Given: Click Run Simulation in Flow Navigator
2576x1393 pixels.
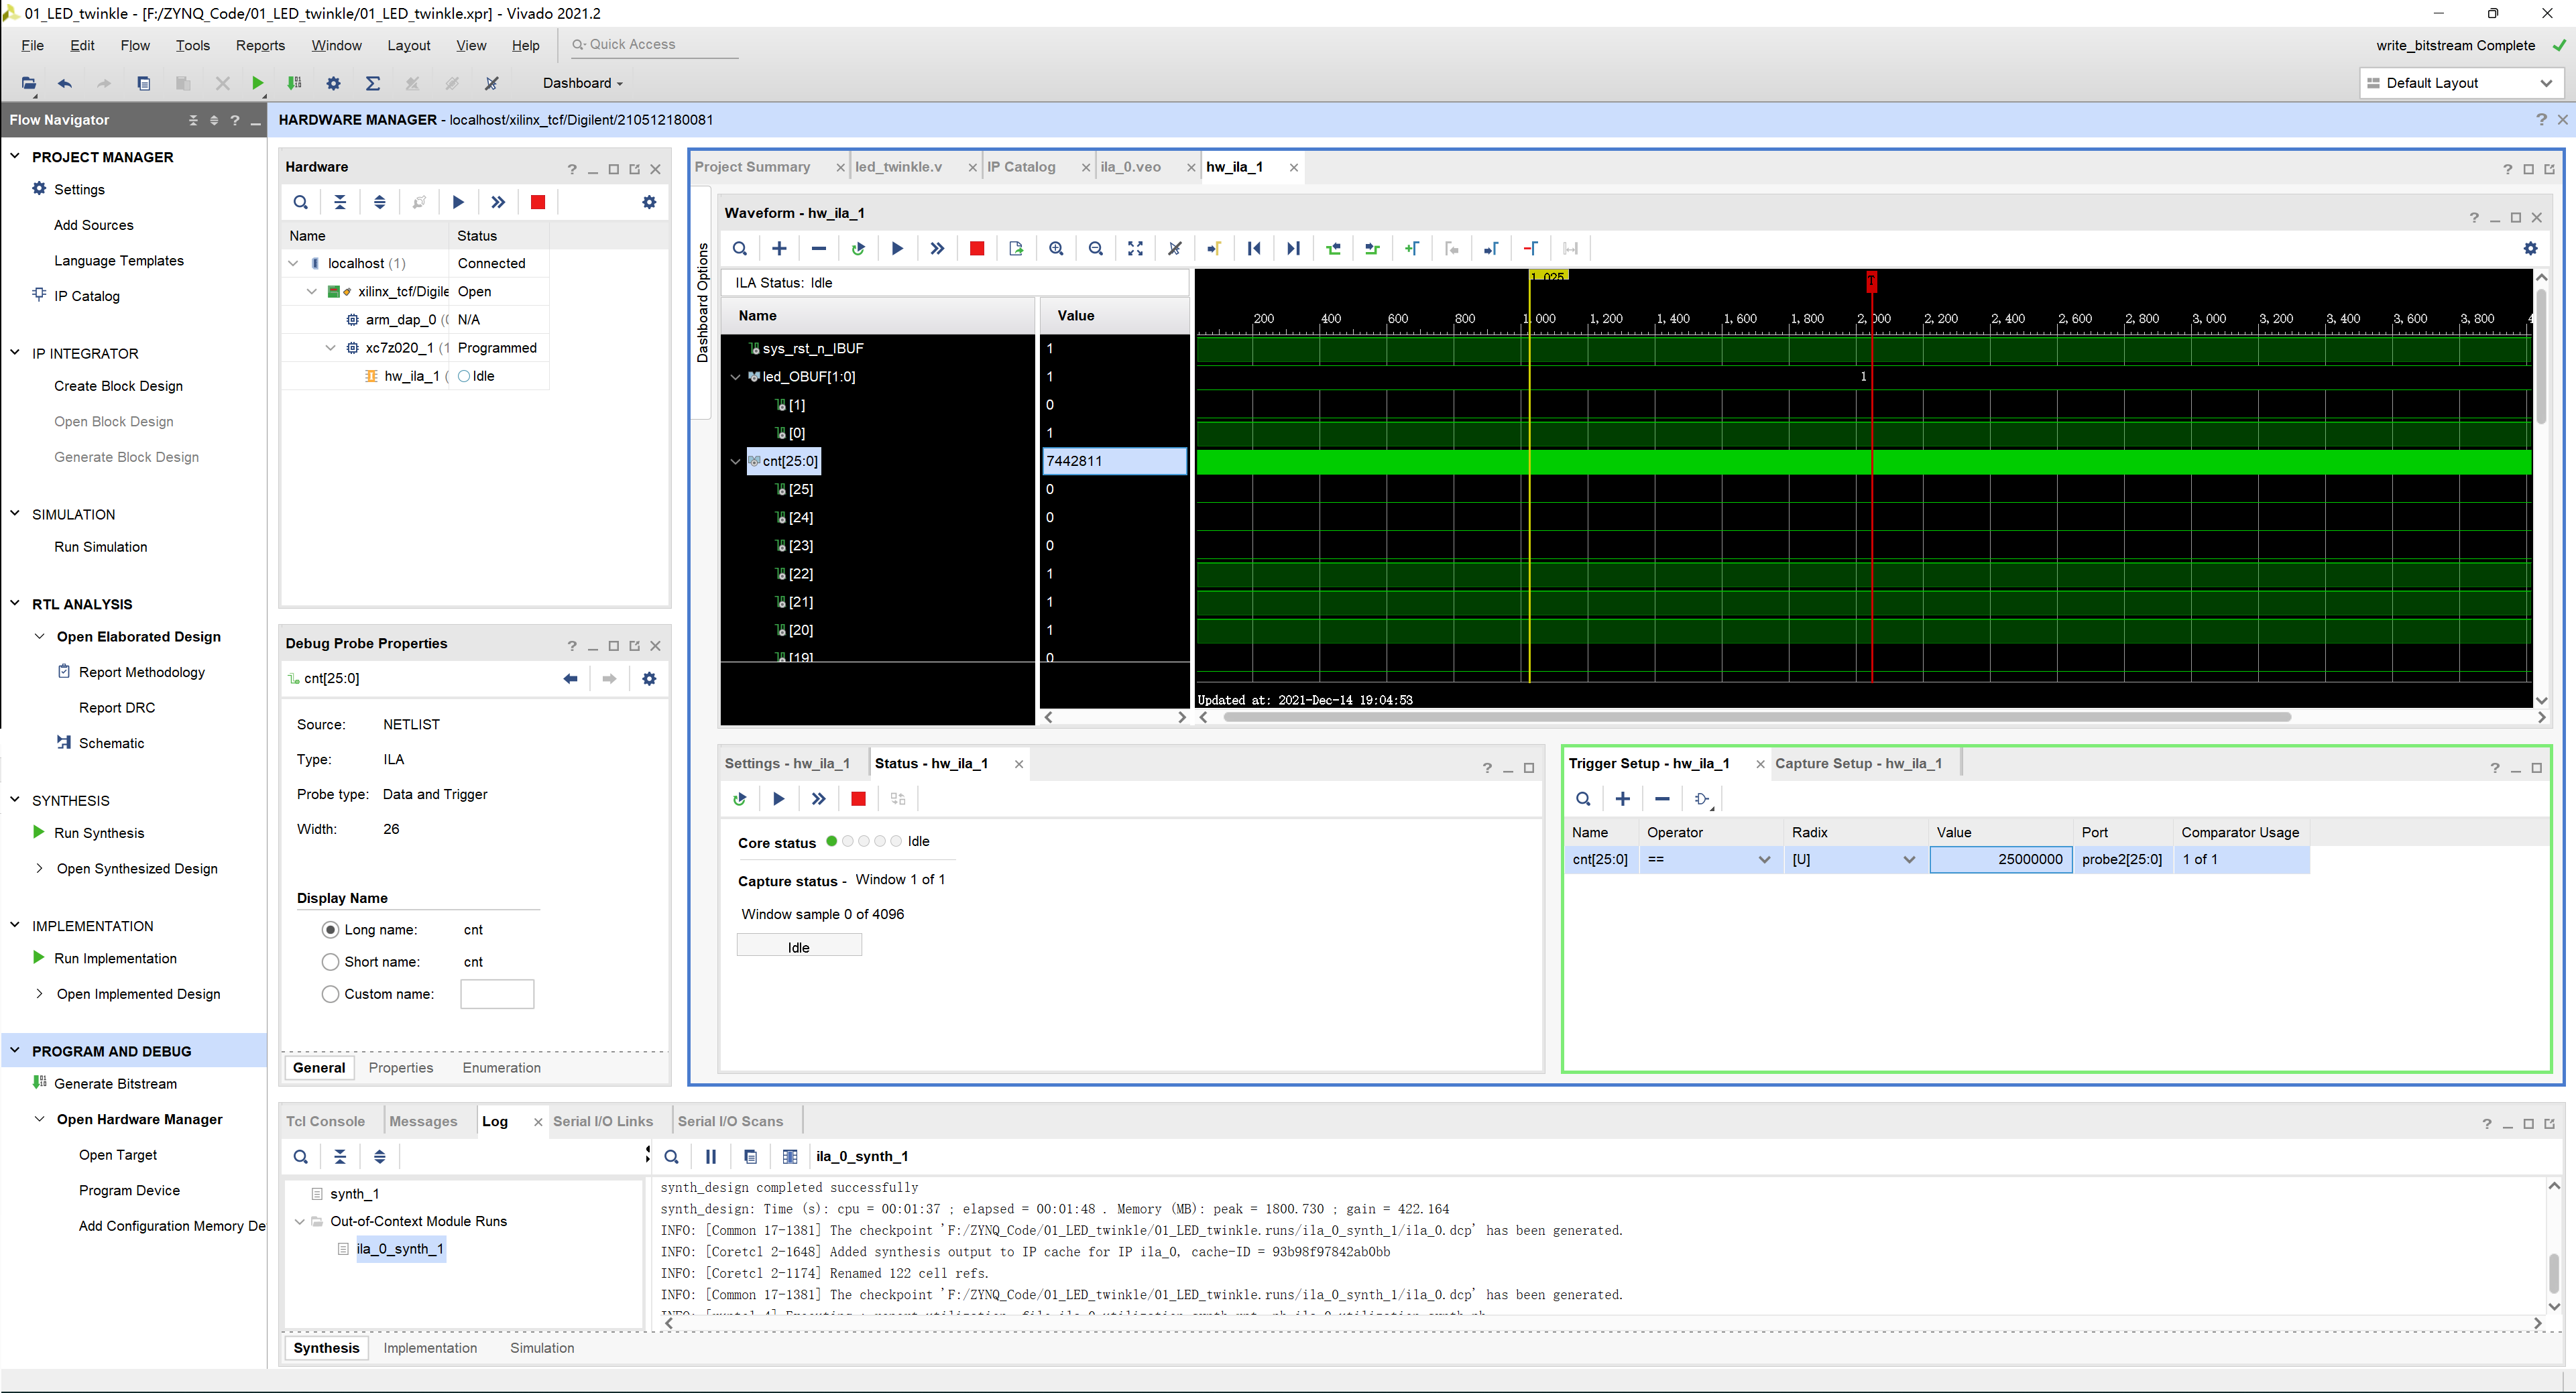Looking at the screenshot, I should 100,547.
